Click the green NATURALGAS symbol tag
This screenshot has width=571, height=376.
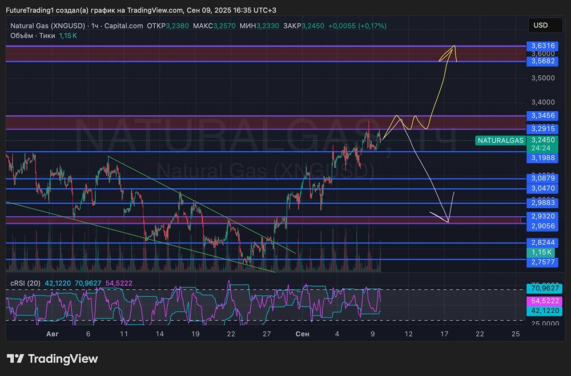(500, 140)
